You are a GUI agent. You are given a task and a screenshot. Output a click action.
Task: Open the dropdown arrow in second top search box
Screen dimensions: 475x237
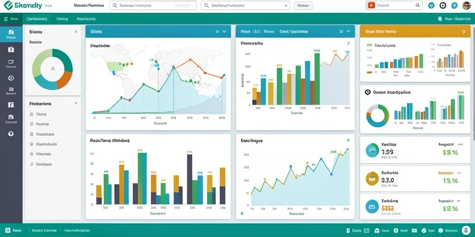click(x=286, y=6)
